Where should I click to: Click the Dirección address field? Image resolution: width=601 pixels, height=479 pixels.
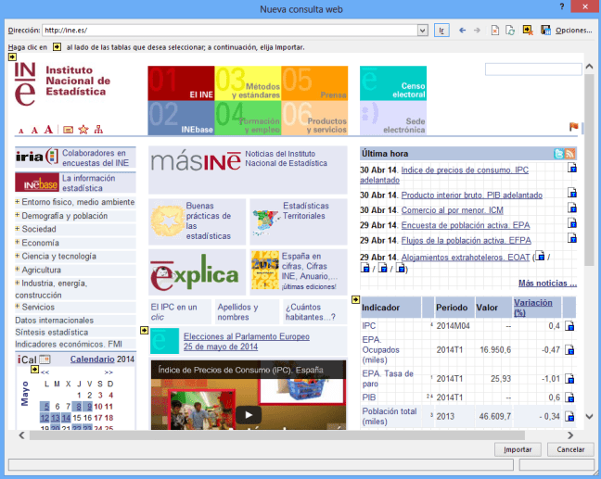[x=230, y=31]
